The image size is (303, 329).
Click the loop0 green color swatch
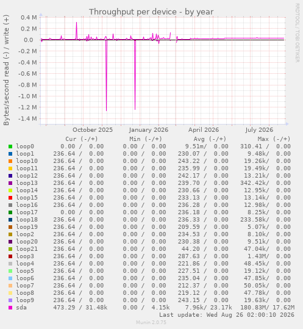point(10,146)
